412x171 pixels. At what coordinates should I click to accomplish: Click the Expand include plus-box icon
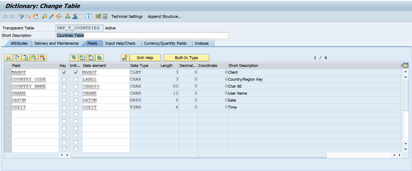[82, 58]
